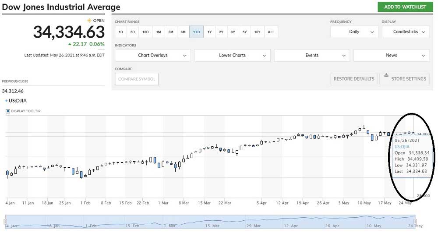Expand the Events dropdown

[312, 55]
